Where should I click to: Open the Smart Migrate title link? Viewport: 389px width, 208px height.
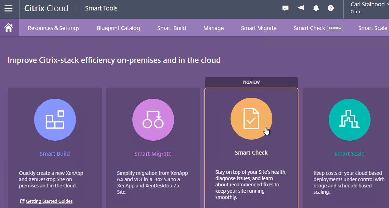tap(153, 154)
